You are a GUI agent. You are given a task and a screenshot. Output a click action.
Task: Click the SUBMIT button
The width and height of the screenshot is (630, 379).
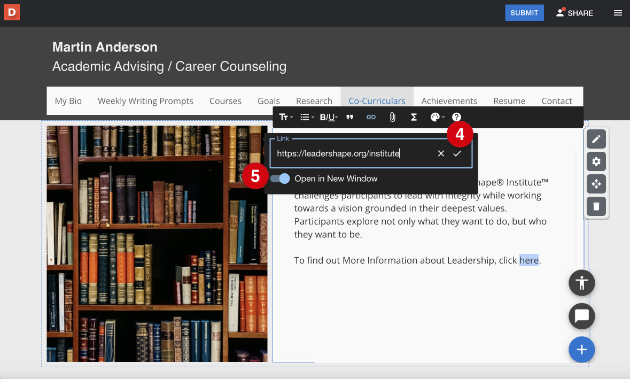coord(524,13)
